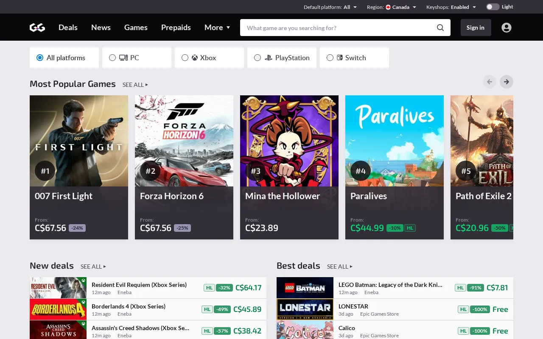Screen dimensions: 543x339
Task: Open Resident Evil Requiem (Xbox Series) deal
Action: tap(139, 285)
